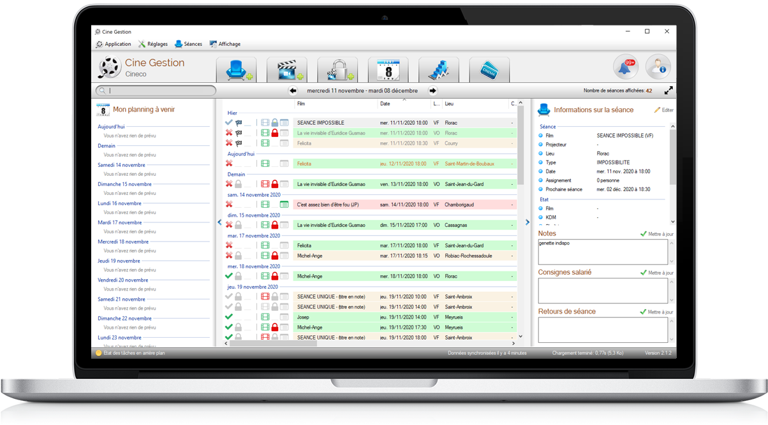Click Editer in the séance information panel
The height and width of the screenshot is (425, 768).
(x=664, y=110)
